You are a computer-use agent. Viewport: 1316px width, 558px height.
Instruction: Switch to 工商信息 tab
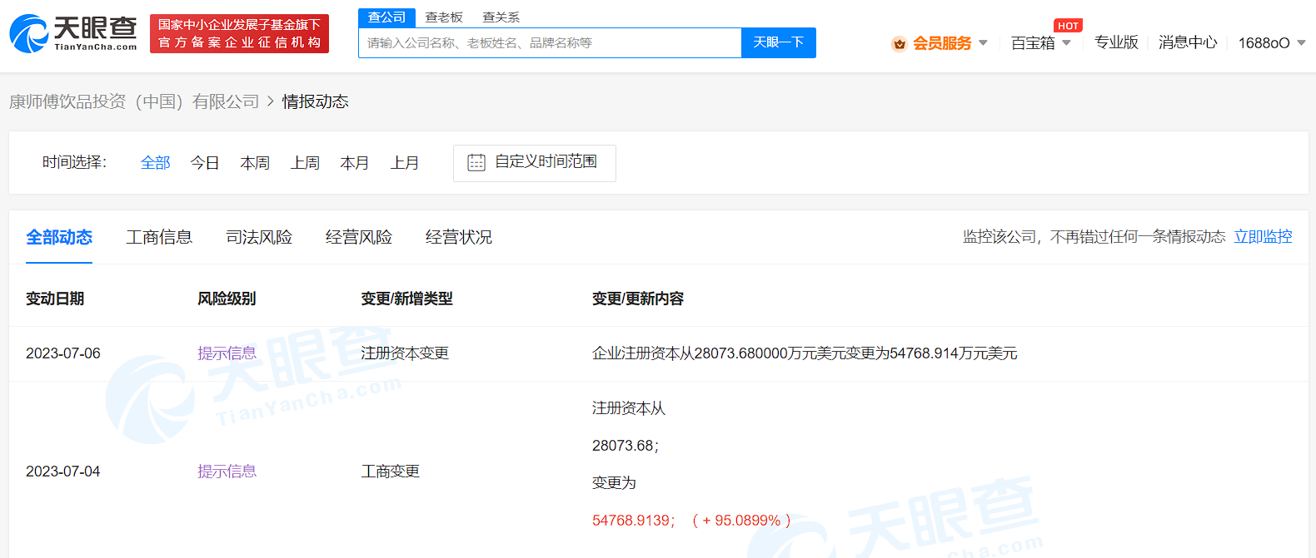tap(159, 237)
